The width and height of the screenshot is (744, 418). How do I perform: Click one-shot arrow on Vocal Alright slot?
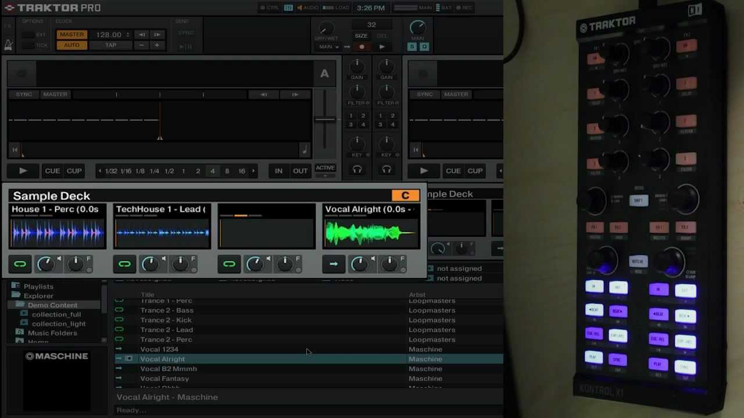click(334, 264)
